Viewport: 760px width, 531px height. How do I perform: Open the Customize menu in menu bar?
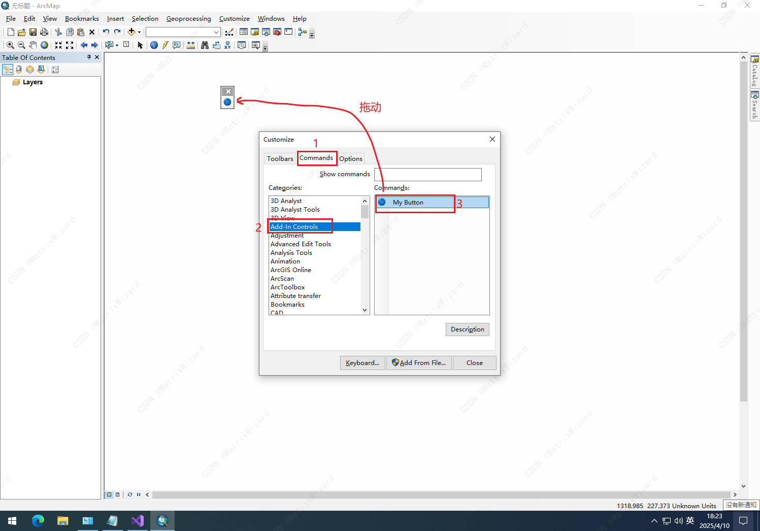(x=234, y=19)
